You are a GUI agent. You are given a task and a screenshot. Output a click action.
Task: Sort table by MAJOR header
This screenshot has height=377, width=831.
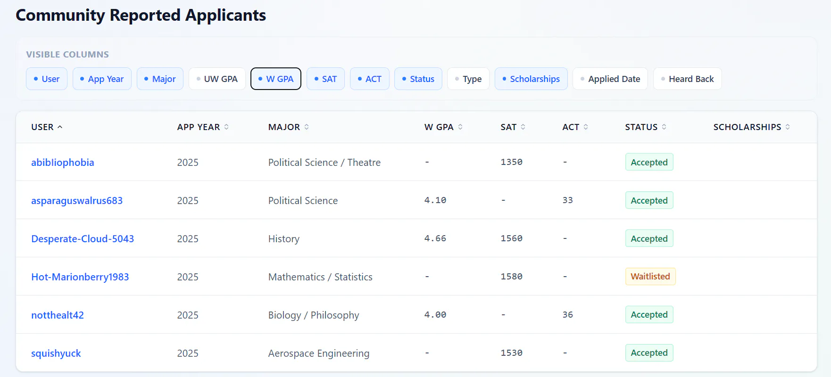289,127
